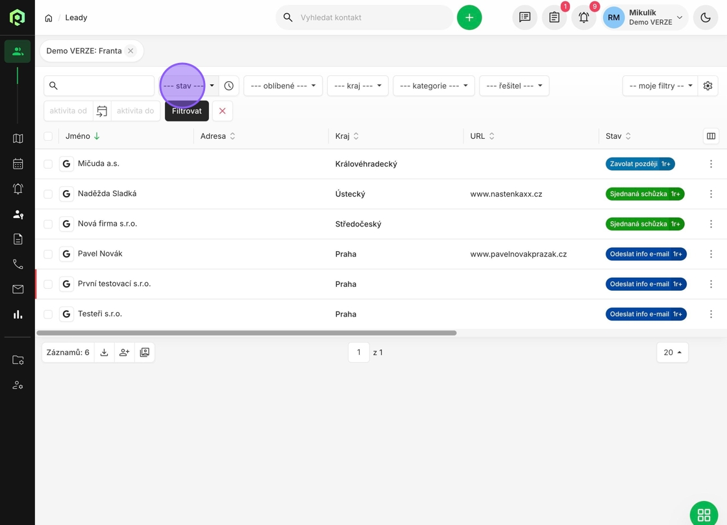Viewport: 727px width, 525px height.
Task: Open filter settings gear icon
Action: (708, 86)
